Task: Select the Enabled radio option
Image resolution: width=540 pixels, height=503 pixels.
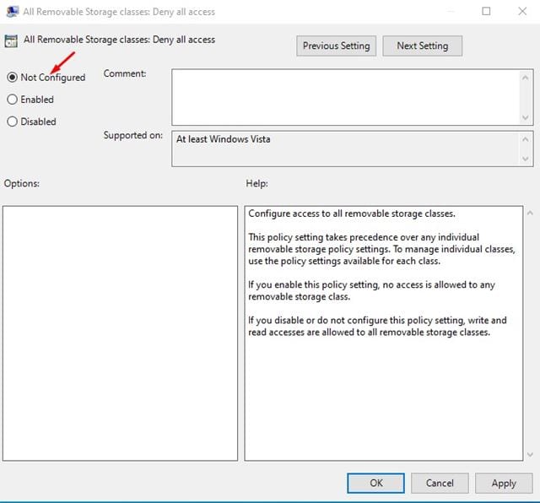Action: point(12,100)
